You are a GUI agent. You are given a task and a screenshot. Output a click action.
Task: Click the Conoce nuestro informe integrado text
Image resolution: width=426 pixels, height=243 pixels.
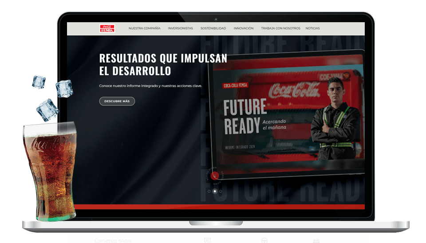(x=150, y=86)
